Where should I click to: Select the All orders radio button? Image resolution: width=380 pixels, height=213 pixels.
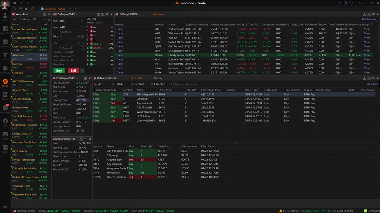click(x=96, y=84)
